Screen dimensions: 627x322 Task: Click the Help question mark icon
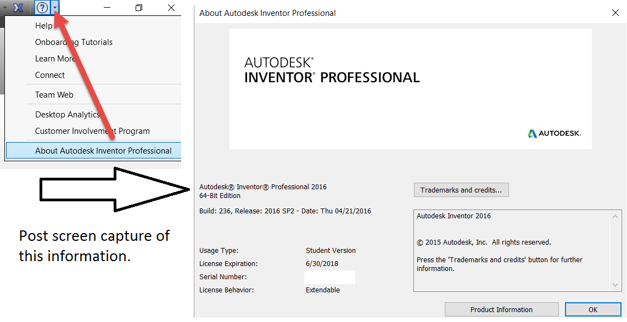point(42,7)
